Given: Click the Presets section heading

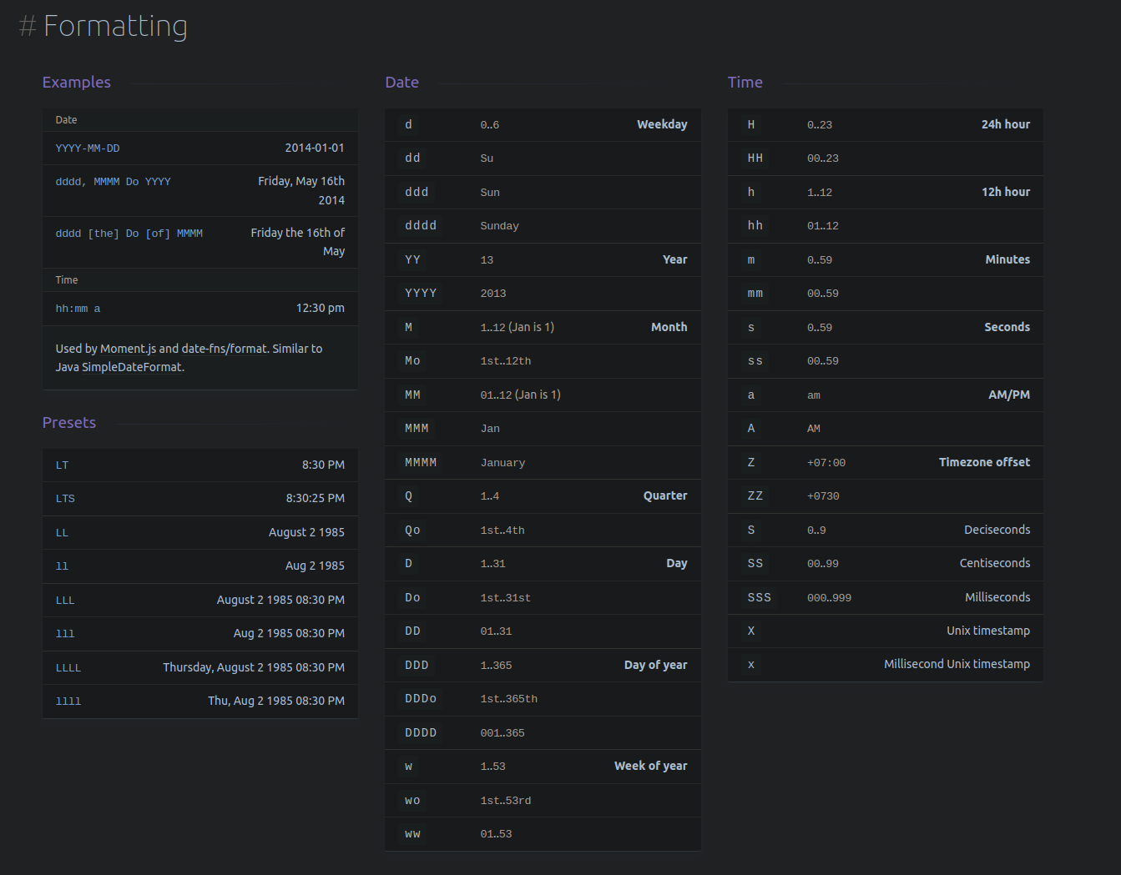Looking at the screenshot, I should coord(69,423).
